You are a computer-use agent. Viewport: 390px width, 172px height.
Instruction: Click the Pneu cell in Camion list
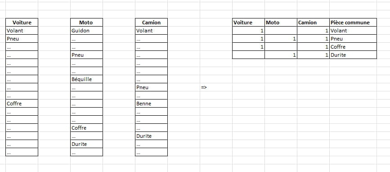coord(151,87)
